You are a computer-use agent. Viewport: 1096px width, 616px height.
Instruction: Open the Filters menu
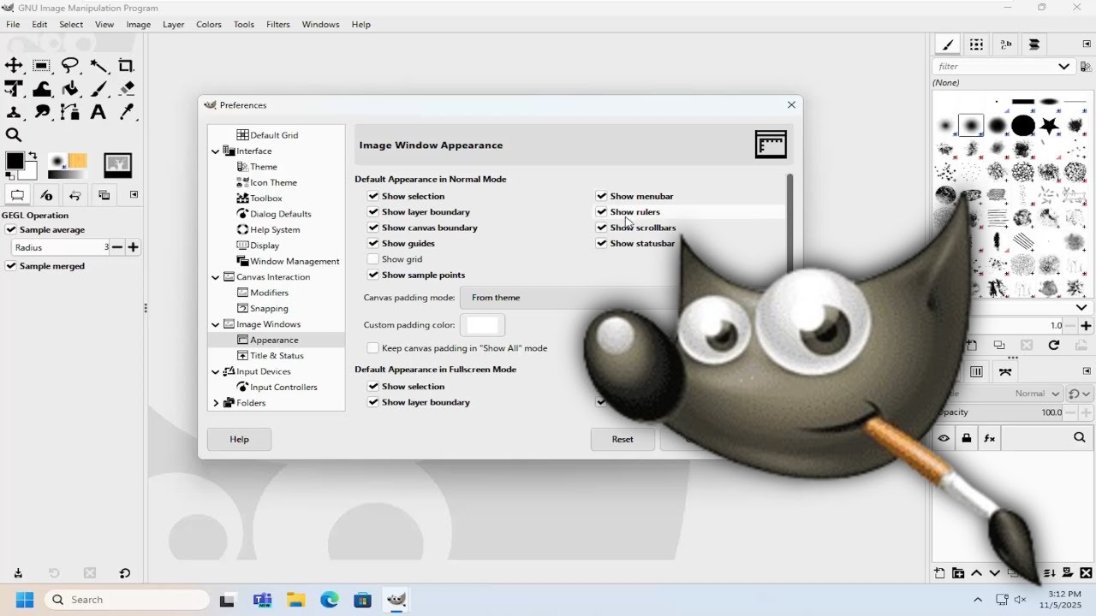coord(277,25)
